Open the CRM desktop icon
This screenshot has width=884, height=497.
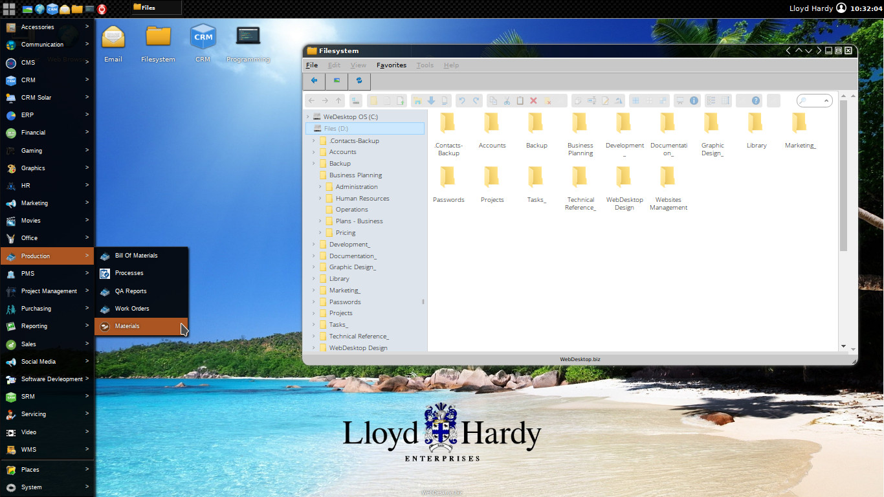[x=203, y=38]
